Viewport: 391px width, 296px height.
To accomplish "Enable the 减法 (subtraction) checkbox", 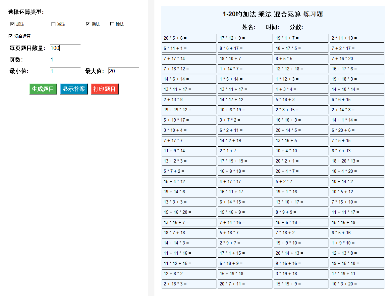I will [53, 24].
